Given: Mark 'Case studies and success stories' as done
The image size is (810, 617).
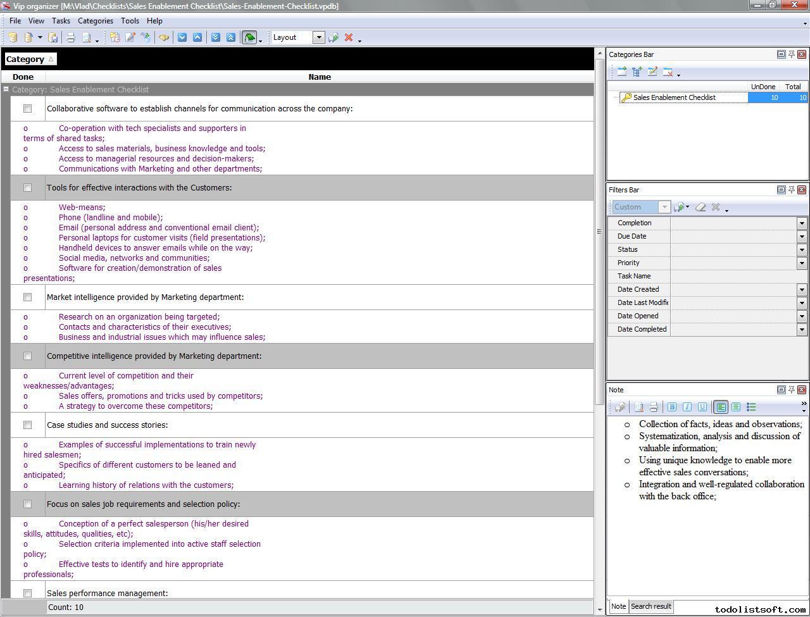Looking at the screenshot, I should (27, 425).
